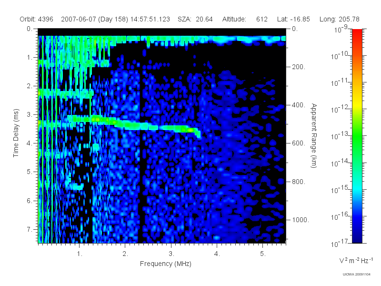Click the yellow band of the color bar
The width and height of the screenshot is (381, 286).
(357, 104)
